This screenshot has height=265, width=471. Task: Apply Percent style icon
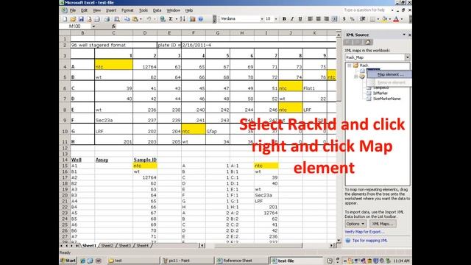(x=353, y=19)
